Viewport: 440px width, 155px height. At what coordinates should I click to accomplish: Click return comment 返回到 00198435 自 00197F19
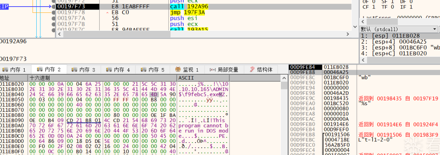(x=398, y=98)
